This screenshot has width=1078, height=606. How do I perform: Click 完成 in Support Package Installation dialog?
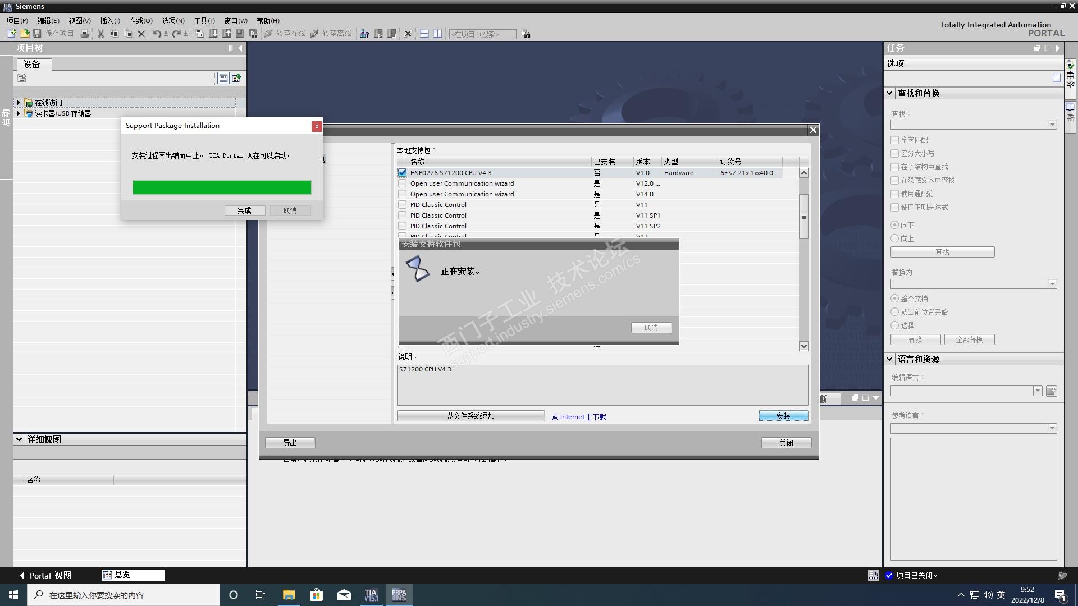[x=244, y=210]
